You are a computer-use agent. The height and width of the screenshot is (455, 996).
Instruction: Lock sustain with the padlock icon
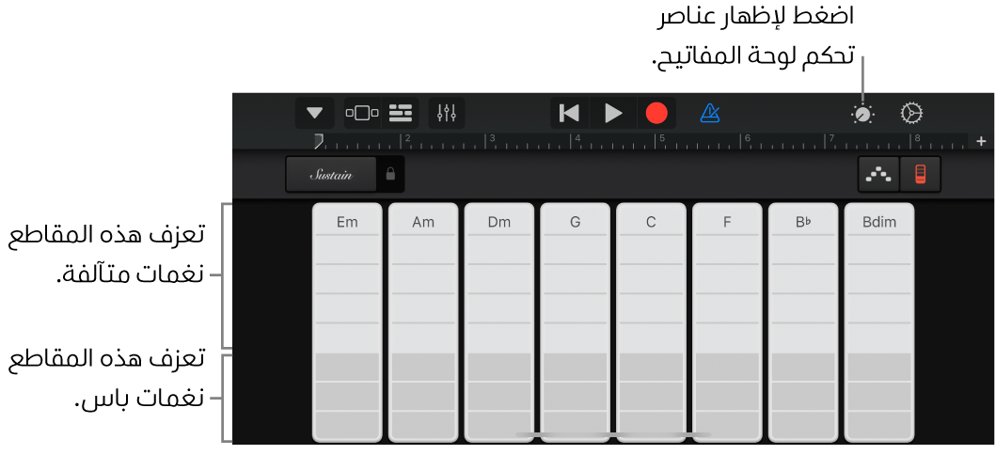[390, 174]
